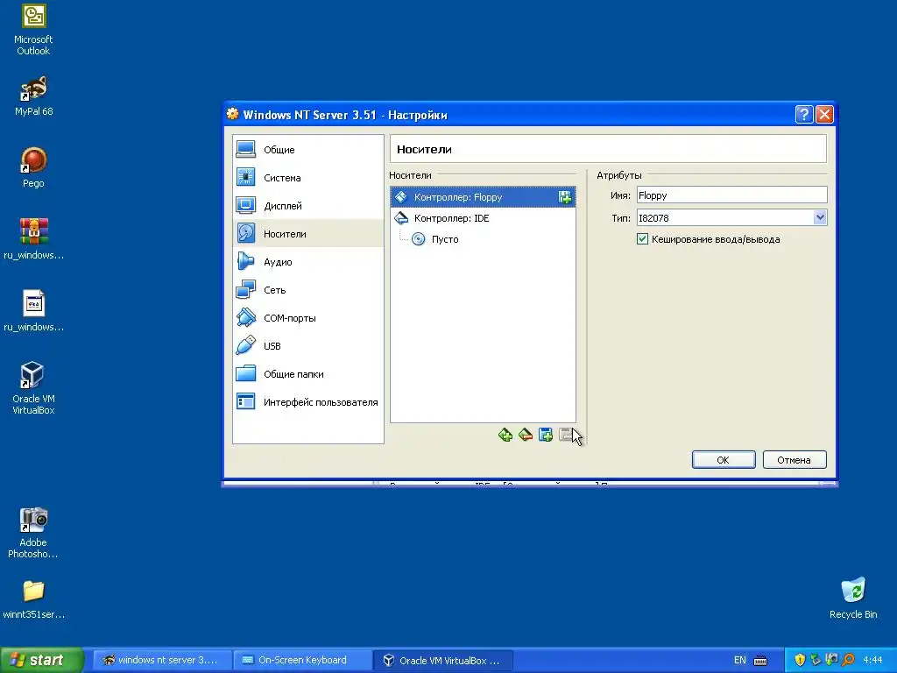Screen dimensions: 897x673
Task: Open the COM-порты settings category
Action: 307,317
